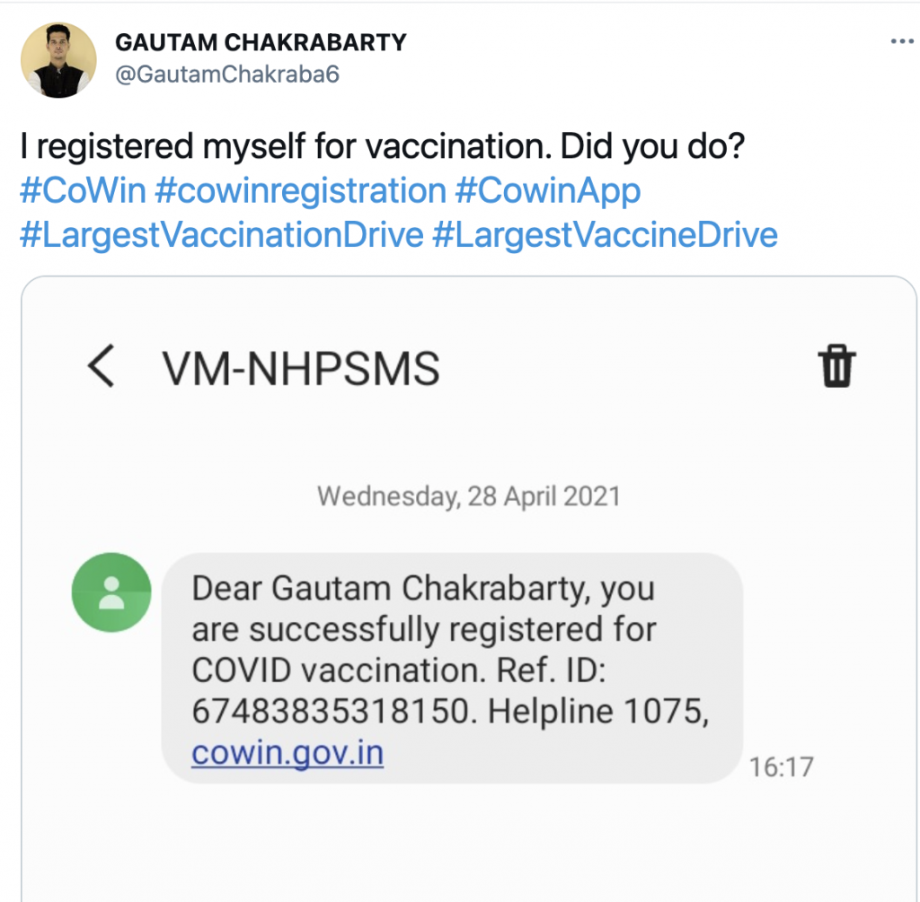Click the #LargestVaccineDrive hashtag
Screen dimensions: 920x902
click(x=605, y=234)
